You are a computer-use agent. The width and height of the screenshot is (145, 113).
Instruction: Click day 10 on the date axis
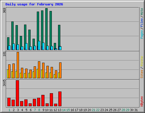click(47, 110)
